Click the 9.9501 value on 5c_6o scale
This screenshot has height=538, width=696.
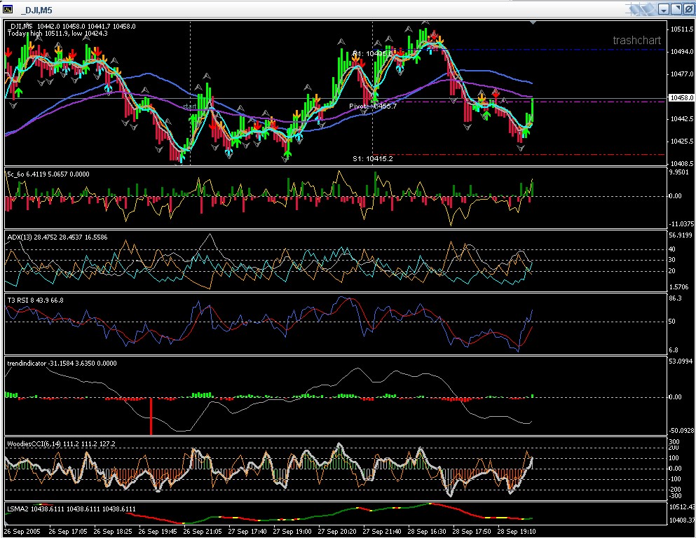(678, 172)
